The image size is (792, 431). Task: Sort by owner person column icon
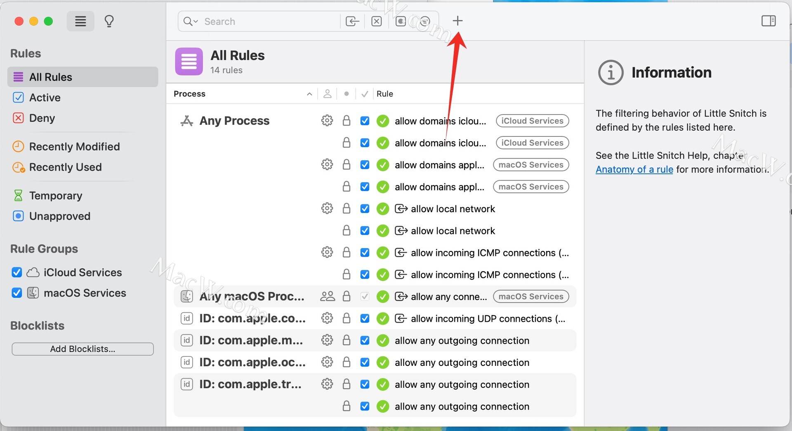pos(327,94)
